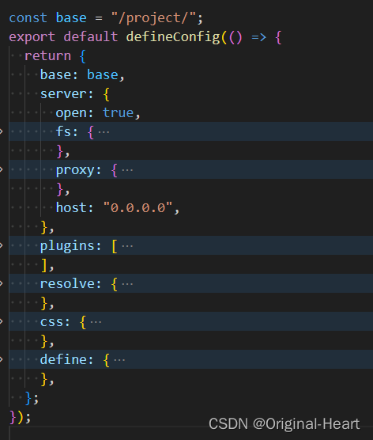Expand the folded resolve block arrow
The image size is (373, 440).
click(1, 283)
